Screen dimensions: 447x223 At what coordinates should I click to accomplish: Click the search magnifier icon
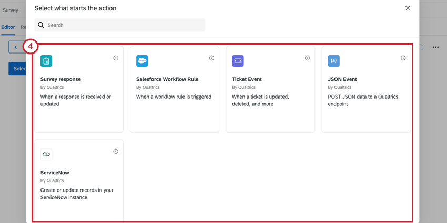[x=41, y=25]
